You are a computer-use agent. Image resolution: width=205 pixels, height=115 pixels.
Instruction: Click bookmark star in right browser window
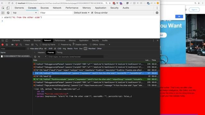click(x=199, y=3)
